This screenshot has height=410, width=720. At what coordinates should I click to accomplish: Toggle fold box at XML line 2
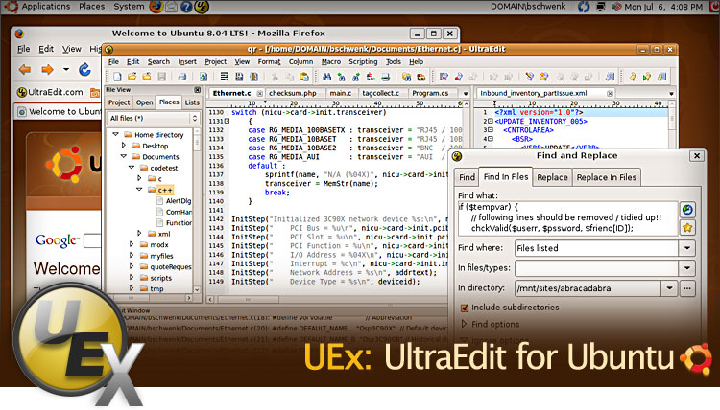490,122
